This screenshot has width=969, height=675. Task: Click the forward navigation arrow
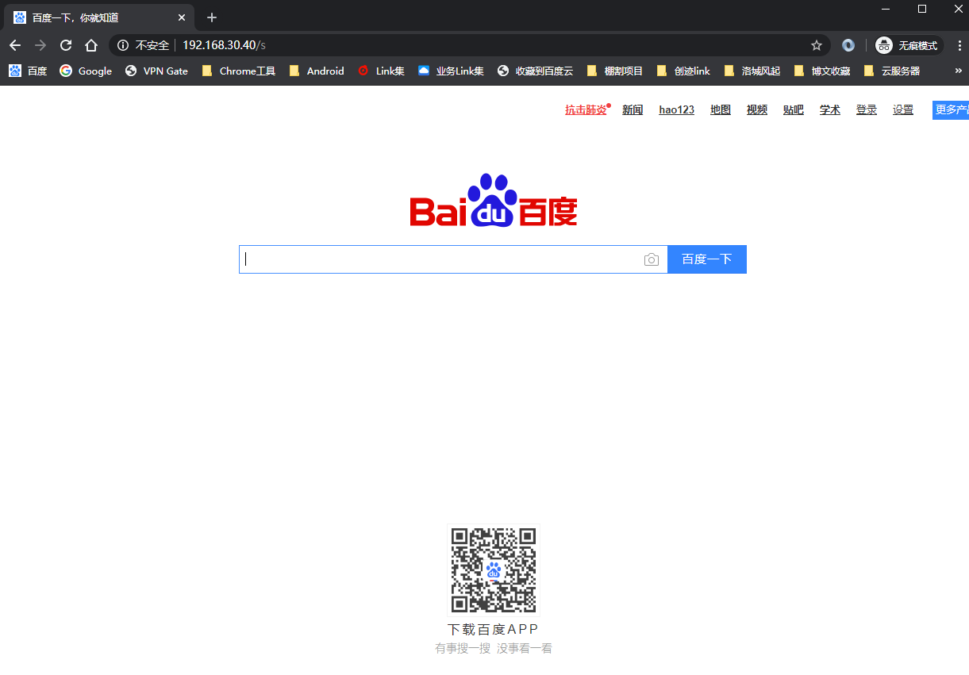tap(40, 45)
